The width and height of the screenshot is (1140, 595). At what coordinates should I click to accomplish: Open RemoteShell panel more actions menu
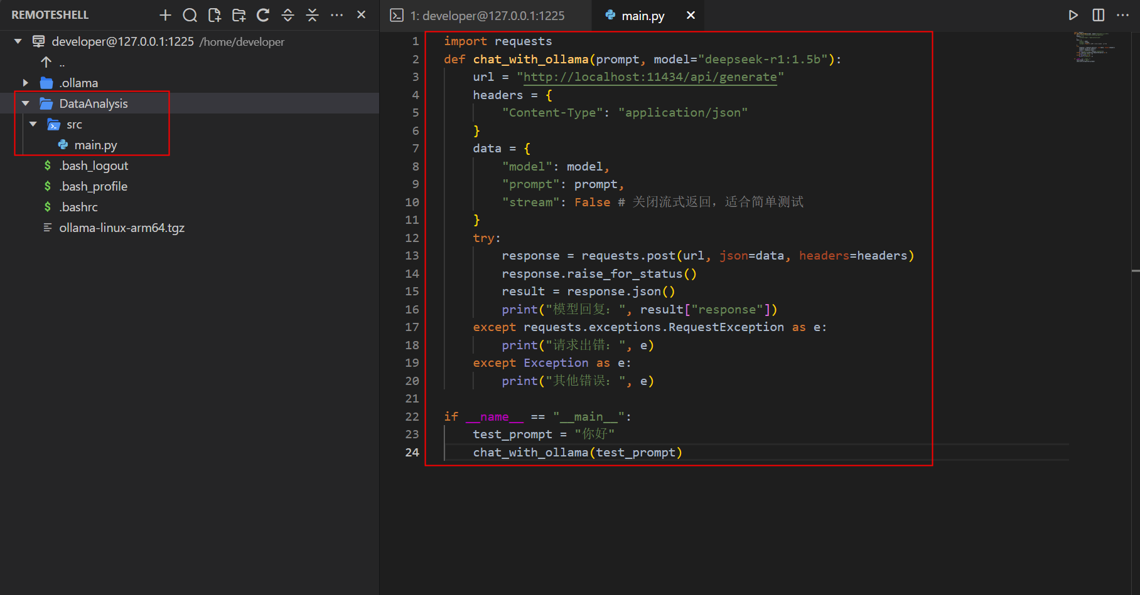[x=336, y=15]
